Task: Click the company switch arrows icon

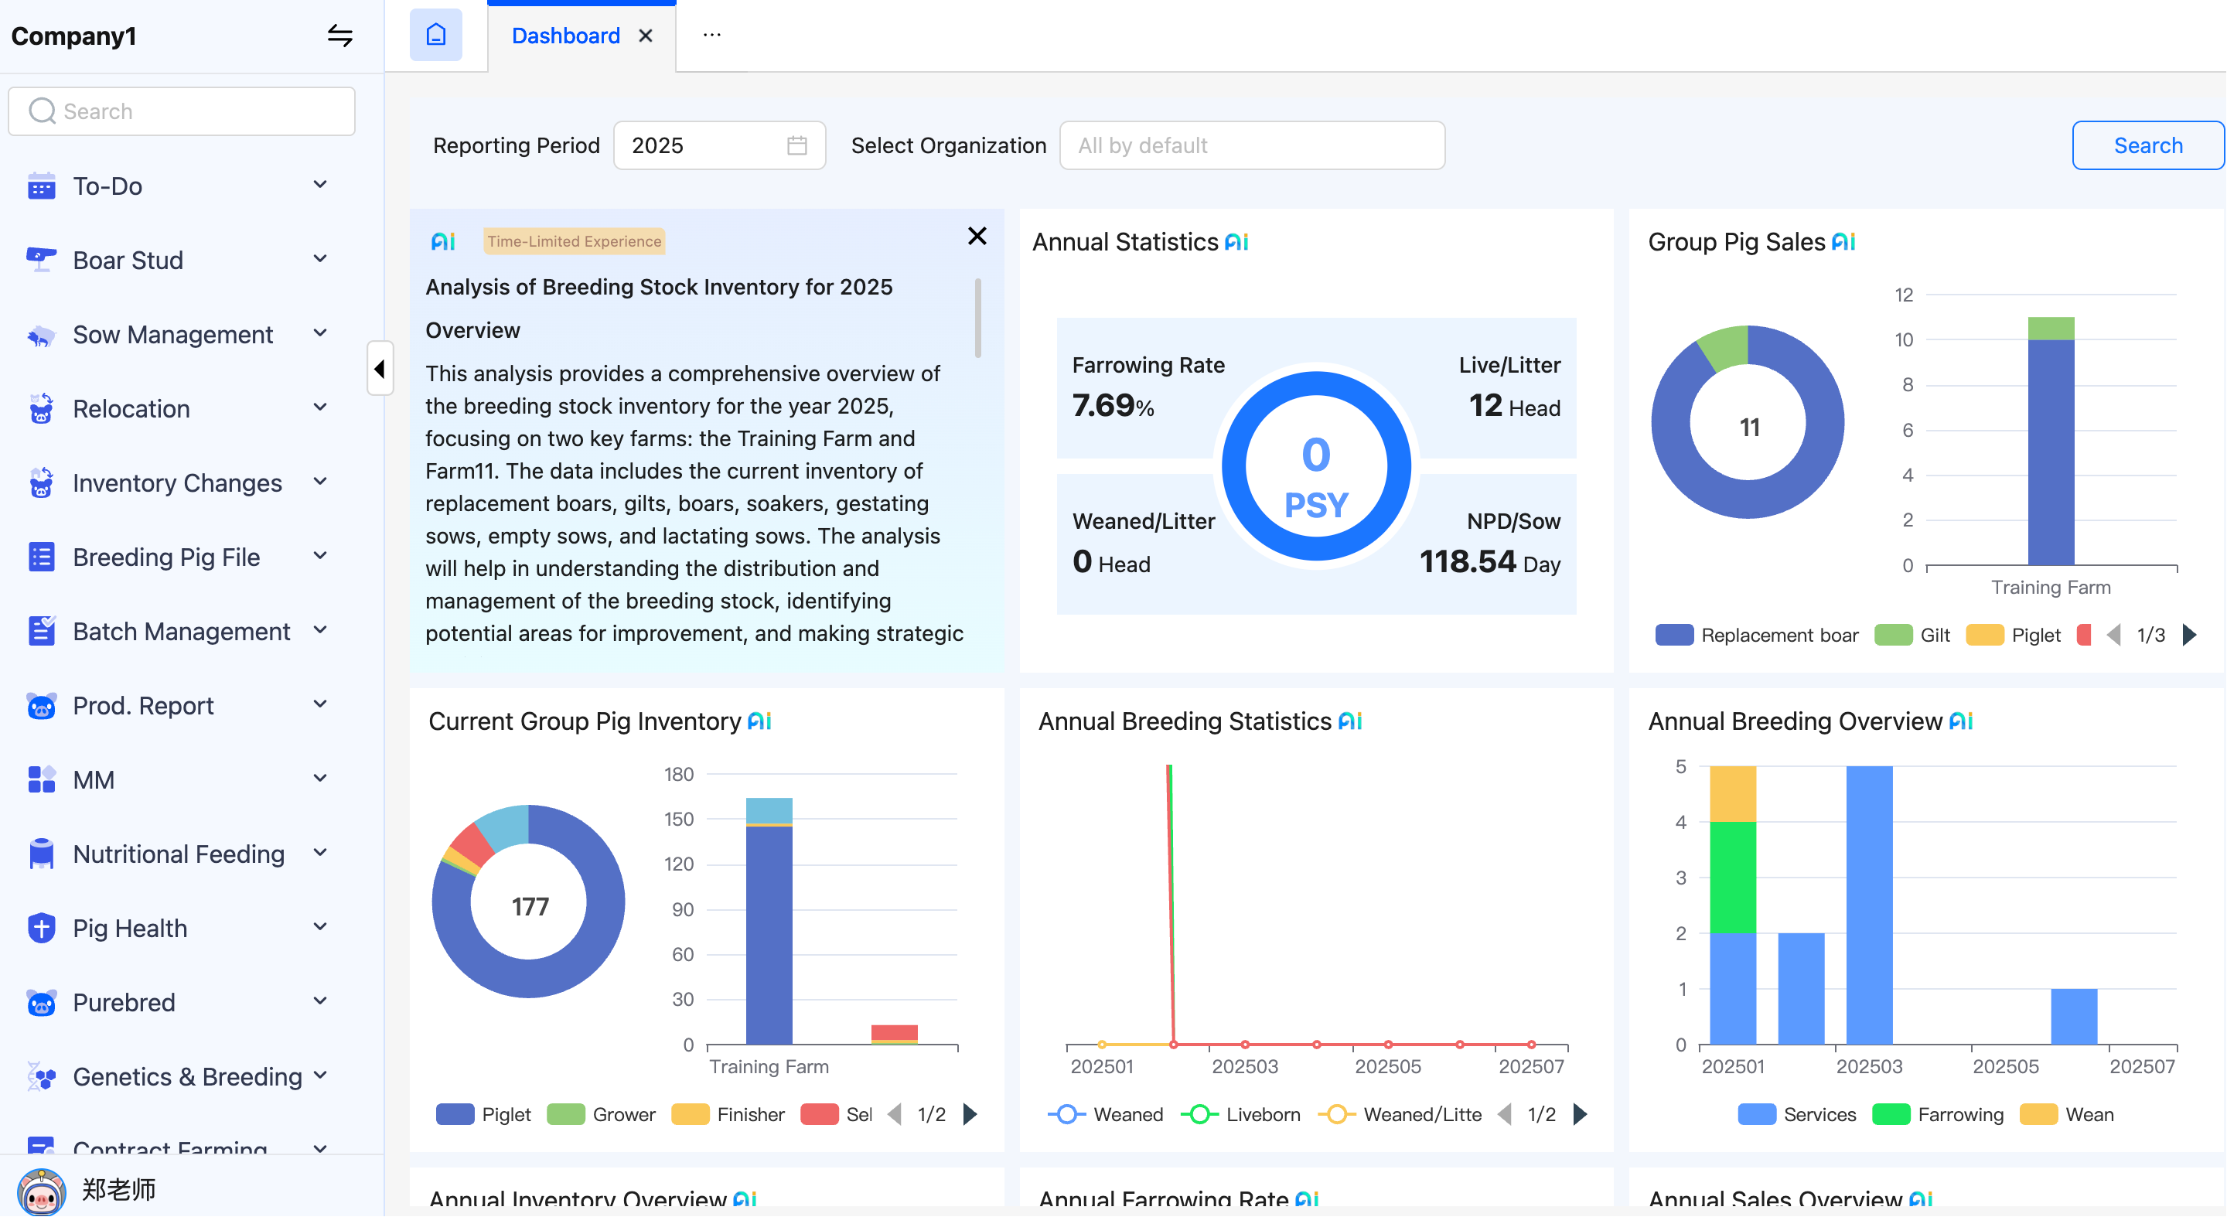Action: (339, 36)
